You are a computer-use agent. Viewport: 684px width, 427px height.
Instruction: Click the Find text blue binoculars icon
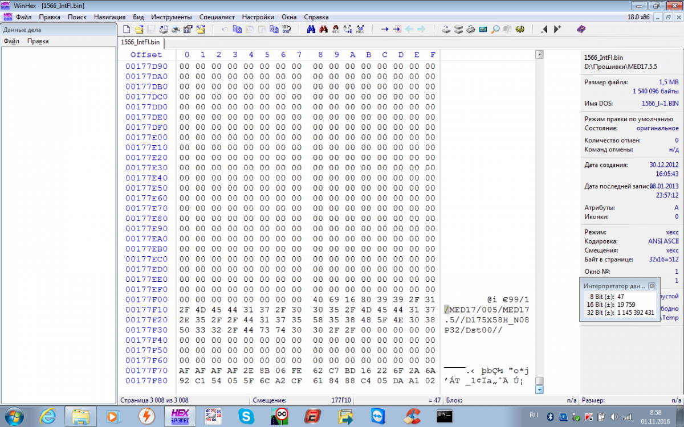(x=311, y=29)
